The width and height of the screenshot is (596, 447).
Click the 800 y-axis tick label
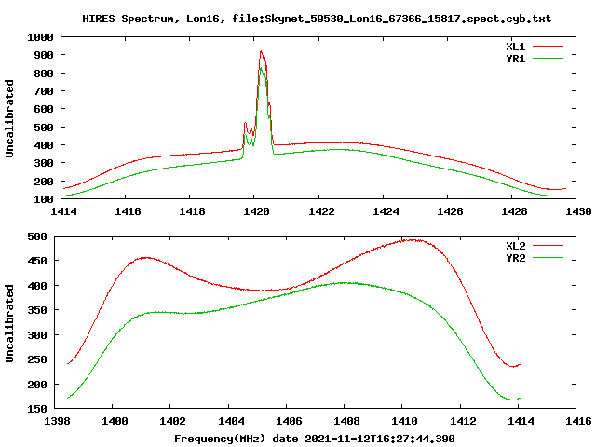44,74
